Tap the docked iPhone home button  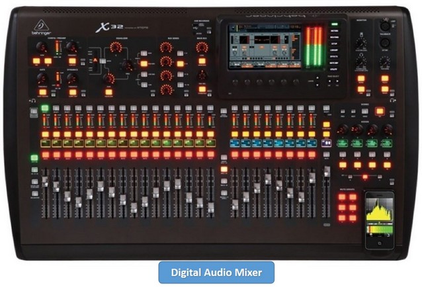tap(380, 243)
